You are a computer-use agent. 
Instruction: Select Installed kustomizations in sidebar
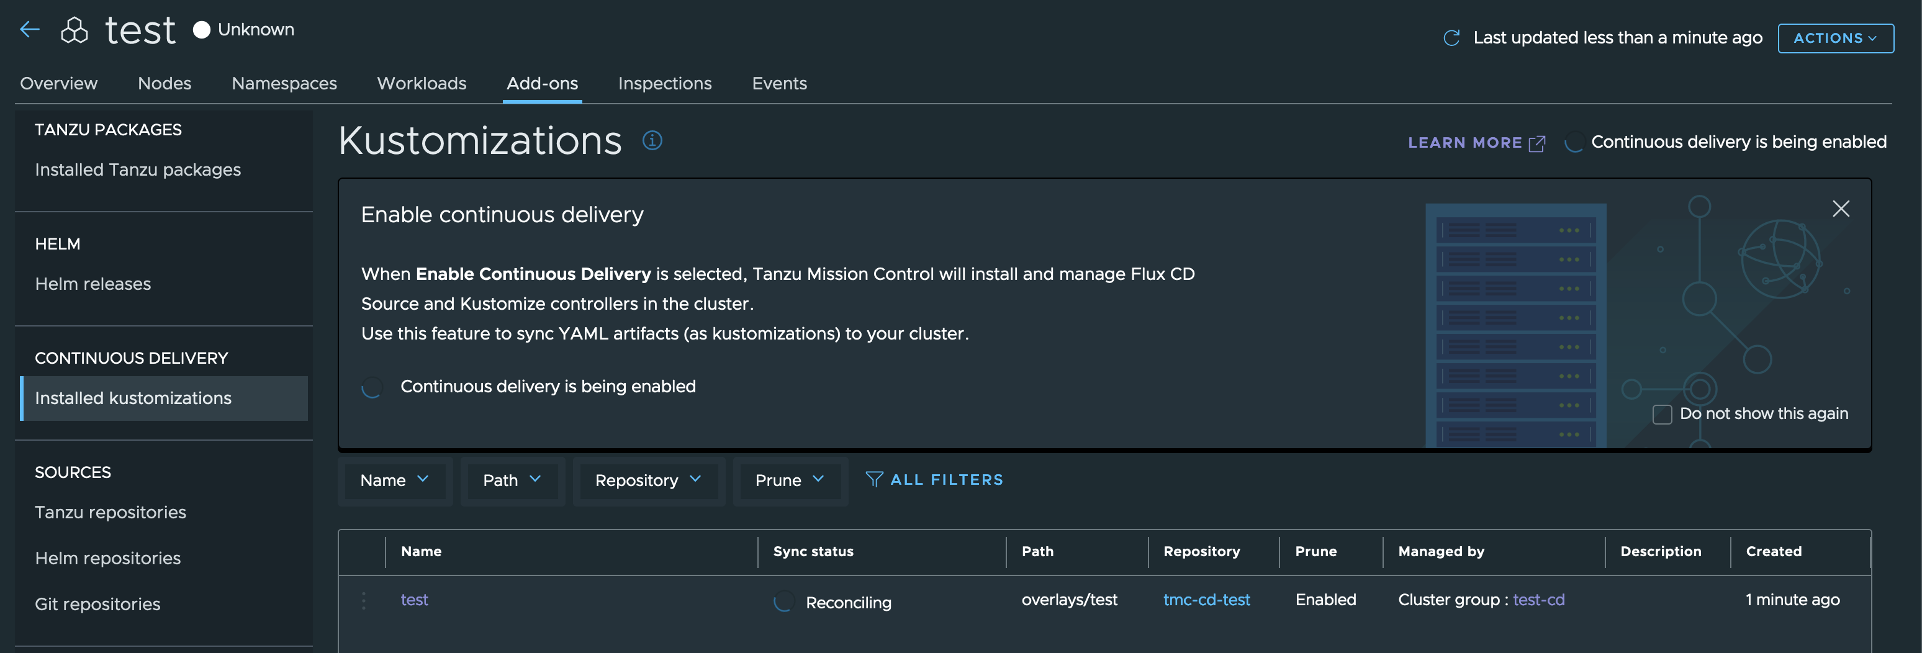tap(163, 399)
